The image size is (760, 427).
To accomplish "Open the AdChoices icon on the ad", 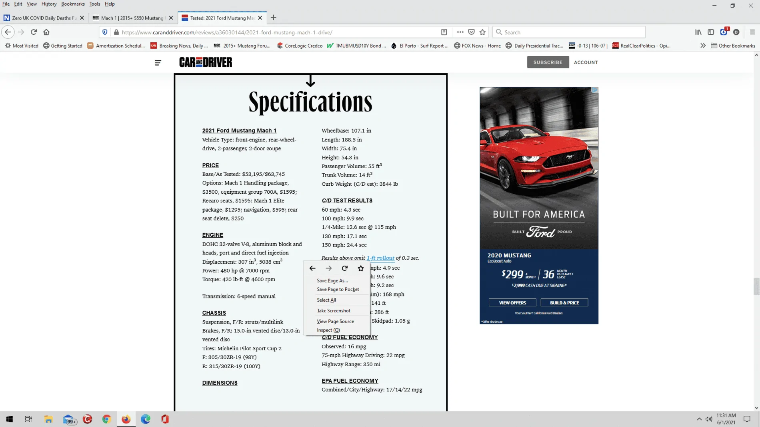I will point(594,90).
